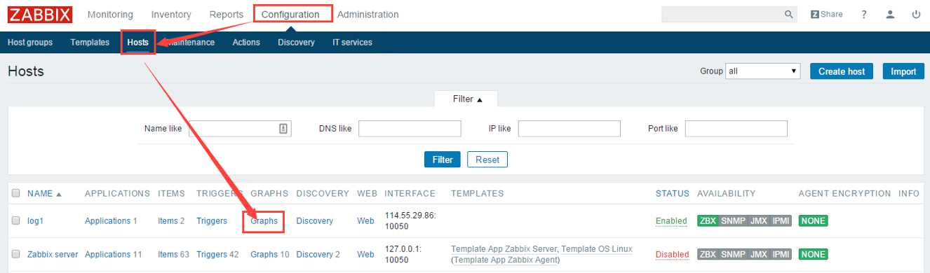Image resolution: width=930 pixels, height=273 pixels.
Task: Open Graphs for log1
Action: [264, 220]
